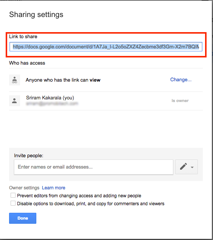
Task: Focus the Enter names or email addresses field
Action: coord(93,167)
